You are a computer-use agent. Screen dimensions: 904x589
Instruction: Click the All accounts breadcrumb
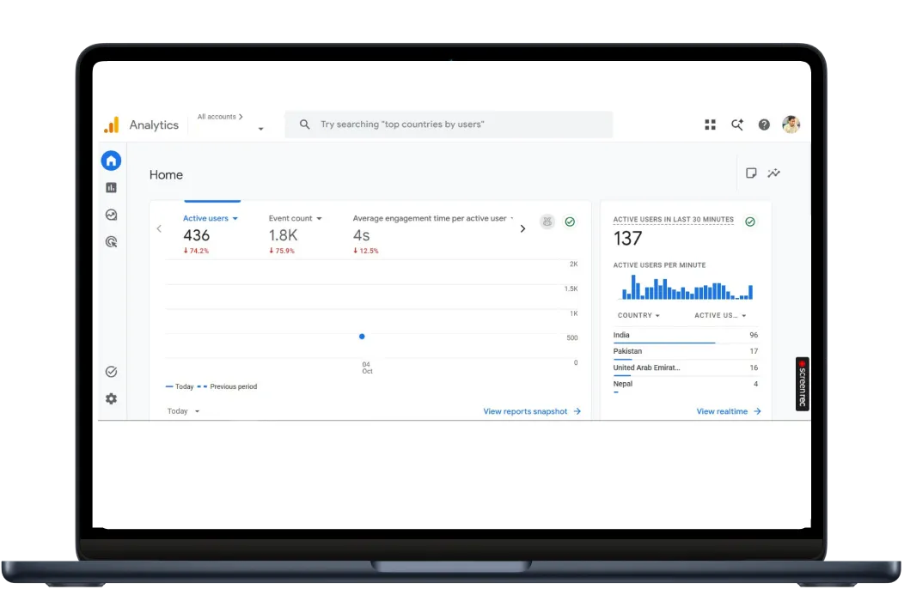pos(220,117)
